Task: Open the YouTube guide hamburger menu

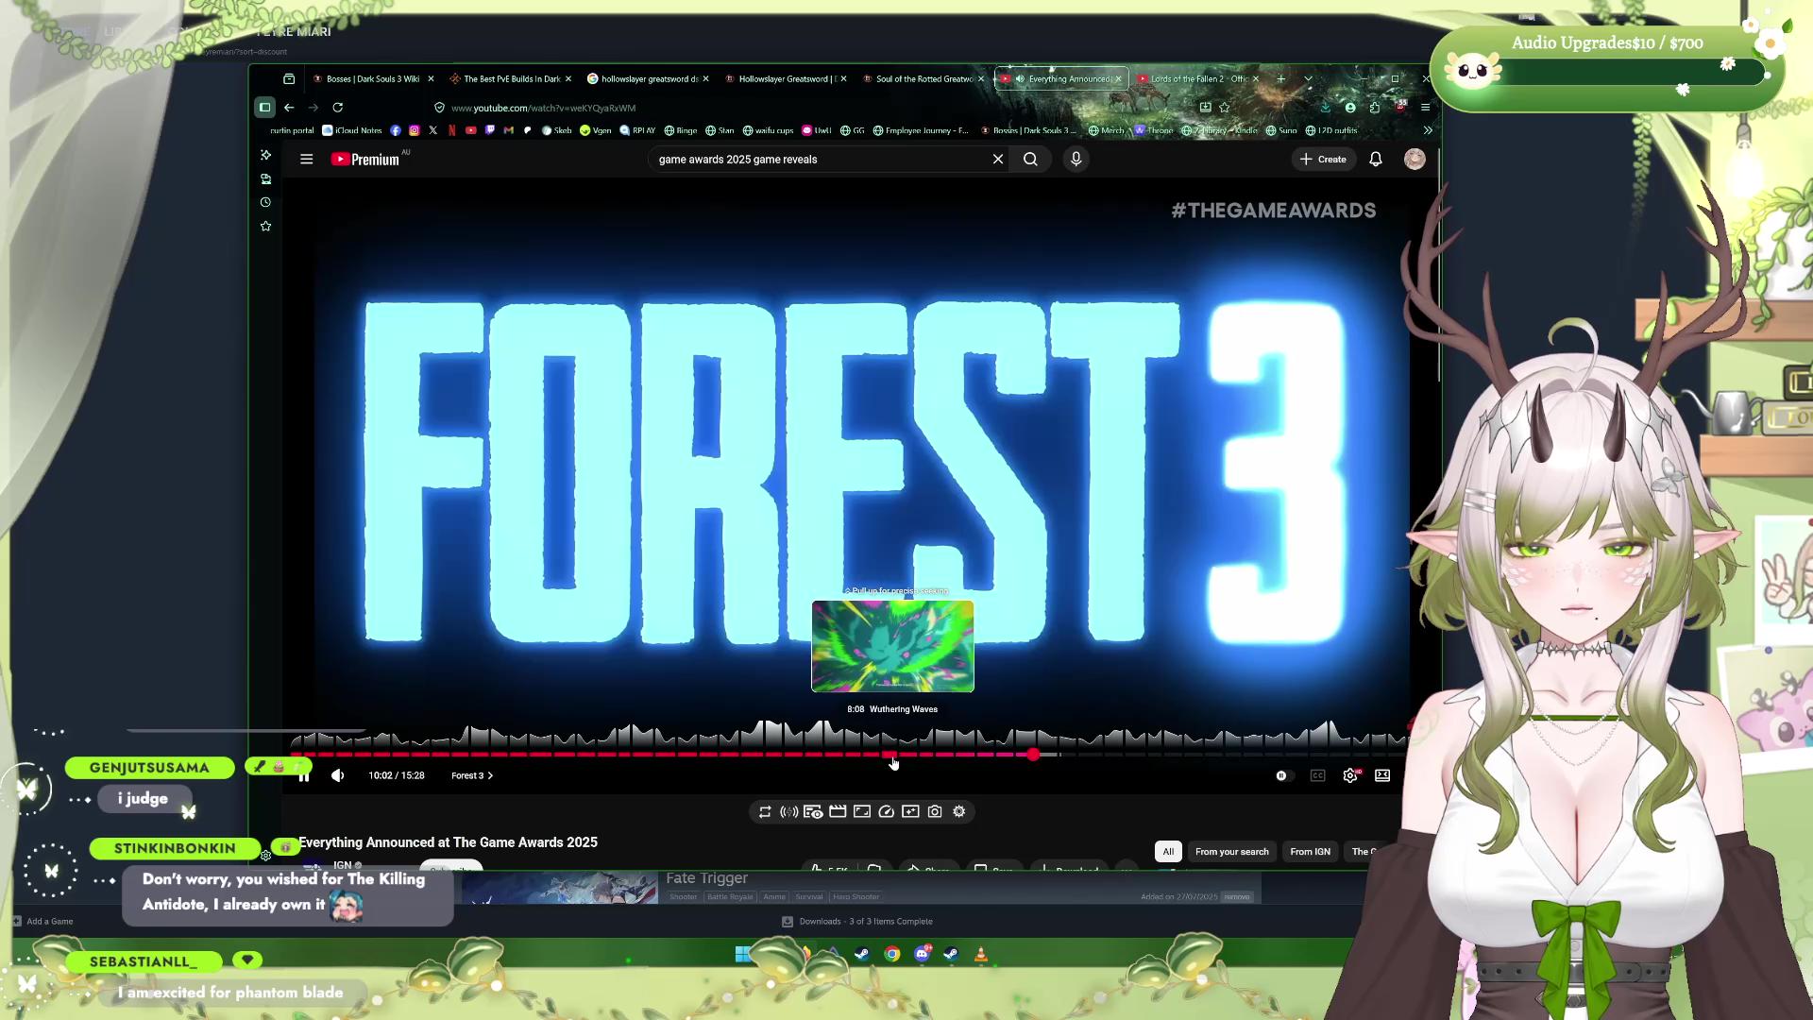Action: tap(306, 160)
